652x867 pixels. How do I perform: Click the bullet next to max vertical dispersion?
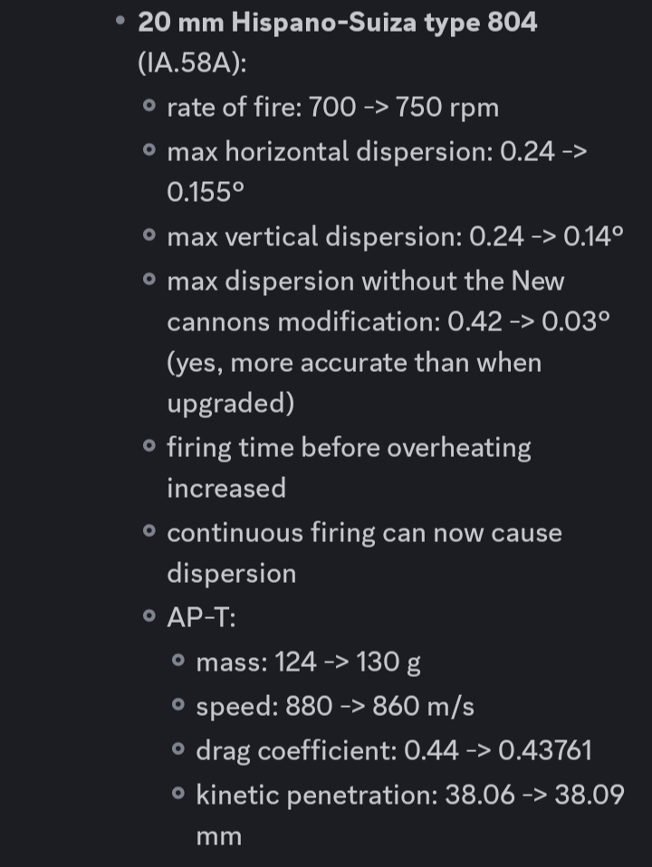[x=149, y=234]
